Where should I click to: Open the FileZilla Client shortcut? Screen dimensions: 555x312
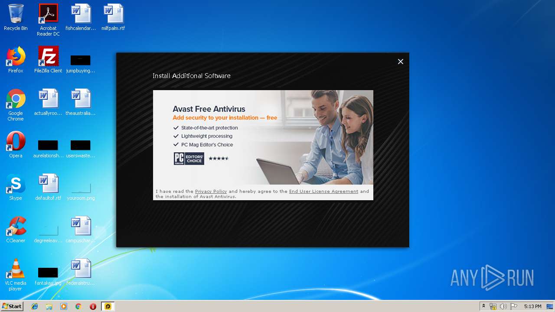(x=48, y=60)
